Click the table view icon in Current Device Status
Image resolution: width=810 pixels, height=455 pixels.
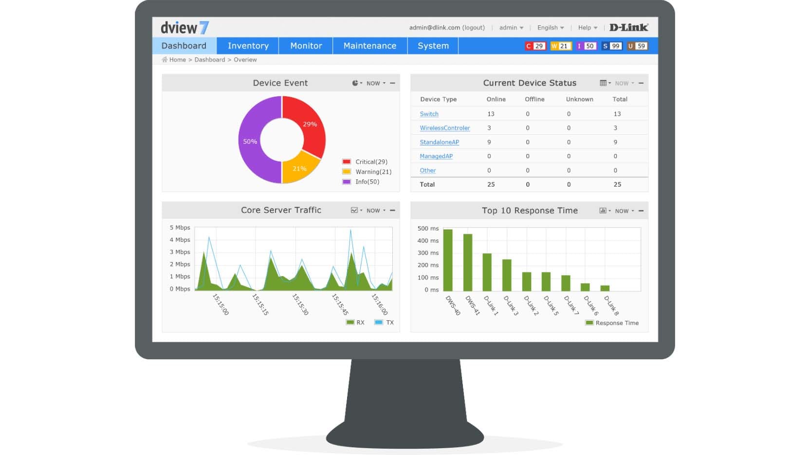(604, 83)
